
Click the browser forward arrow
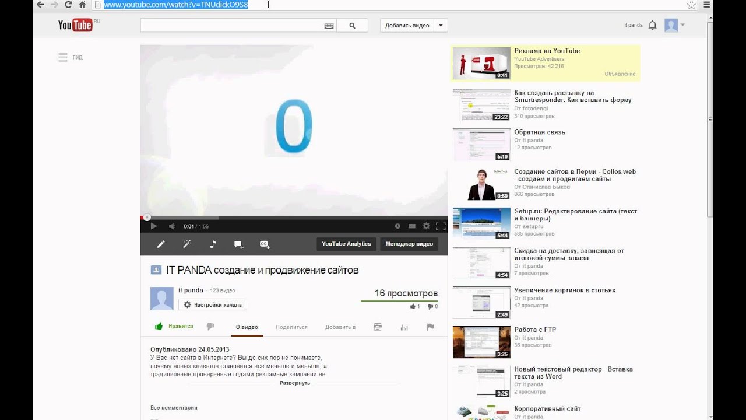click(x=54, y=5)
